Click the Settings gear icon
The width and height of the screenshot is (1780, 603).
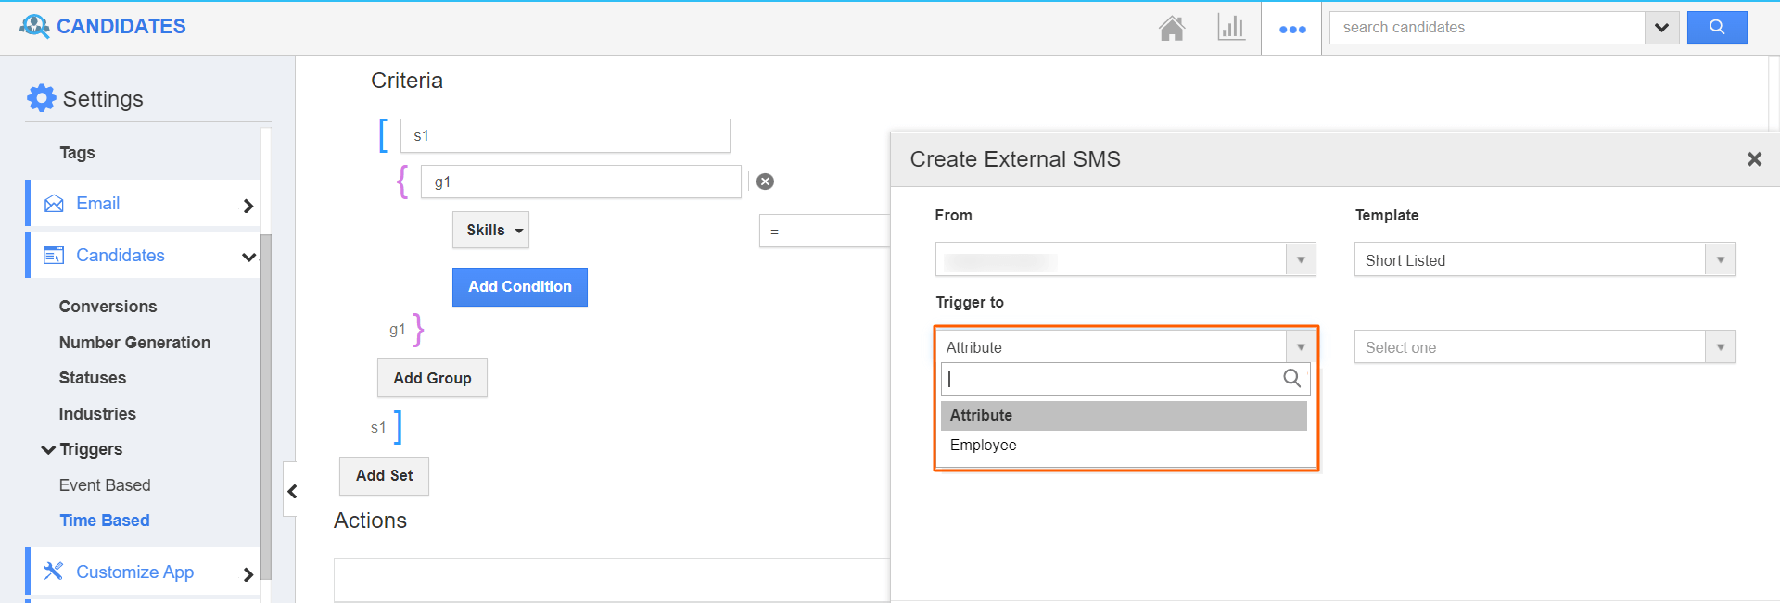coord(42,98)
